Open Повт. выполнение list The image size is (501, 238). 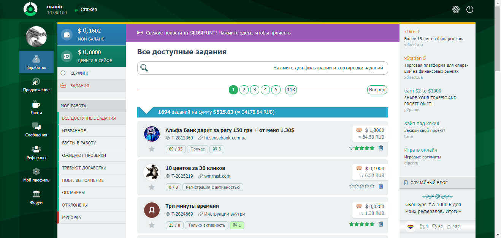pos(92,180)
